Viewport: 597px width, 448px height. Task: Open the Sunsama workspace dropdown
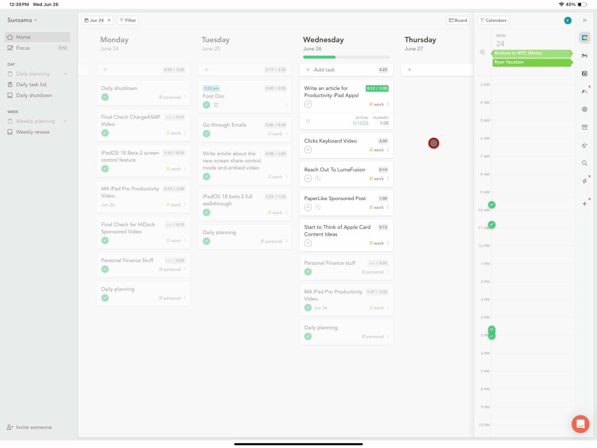[22, 20]
